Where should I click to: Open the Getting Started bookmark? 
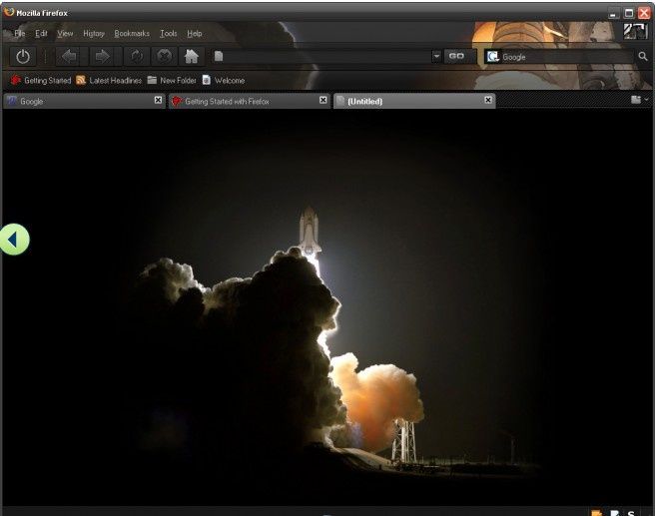coord(41,80)
